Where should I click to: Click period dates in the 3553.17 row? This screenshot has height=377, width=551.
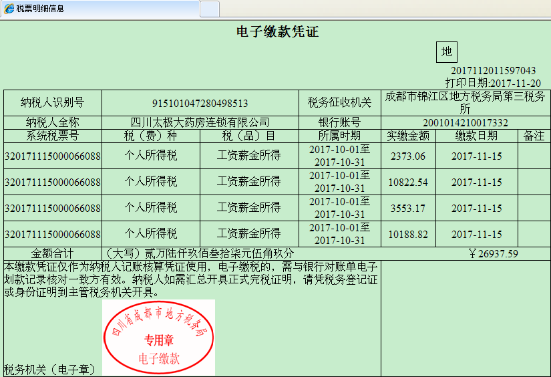(340, 208)
